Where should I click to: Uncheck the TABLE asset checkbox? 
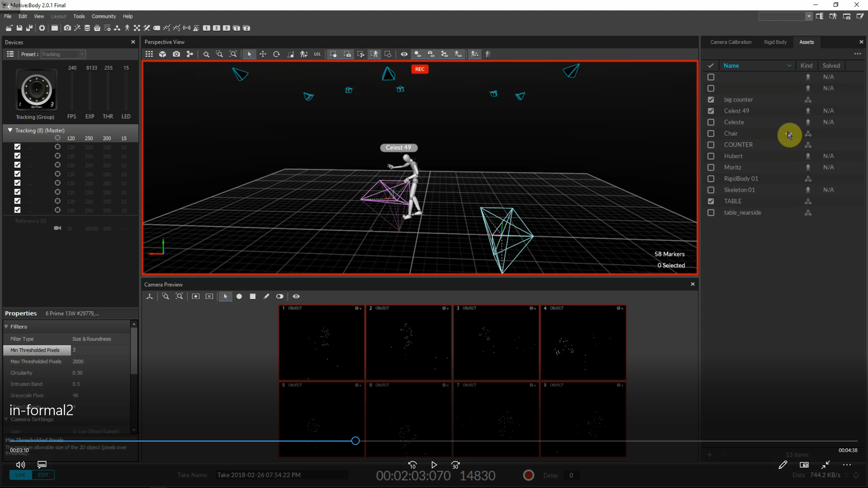point(711,201)
